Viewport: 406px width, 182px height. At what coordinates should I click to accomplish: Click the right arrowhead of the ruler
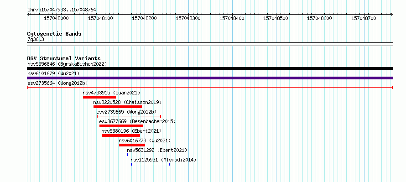(392, 15)
